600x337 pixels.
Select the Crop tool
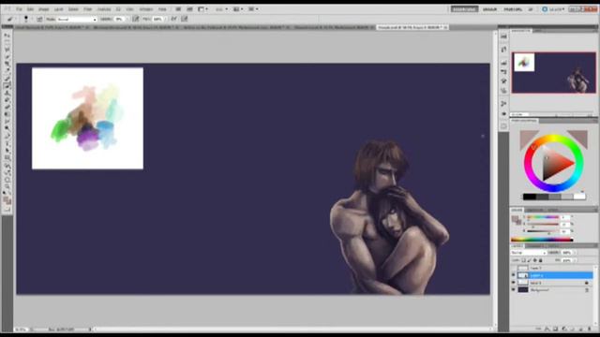pyautogui.click(x=7, y=63)
